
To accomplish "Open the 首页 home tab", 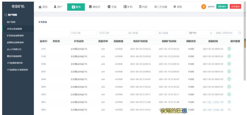I will point(43,7).
